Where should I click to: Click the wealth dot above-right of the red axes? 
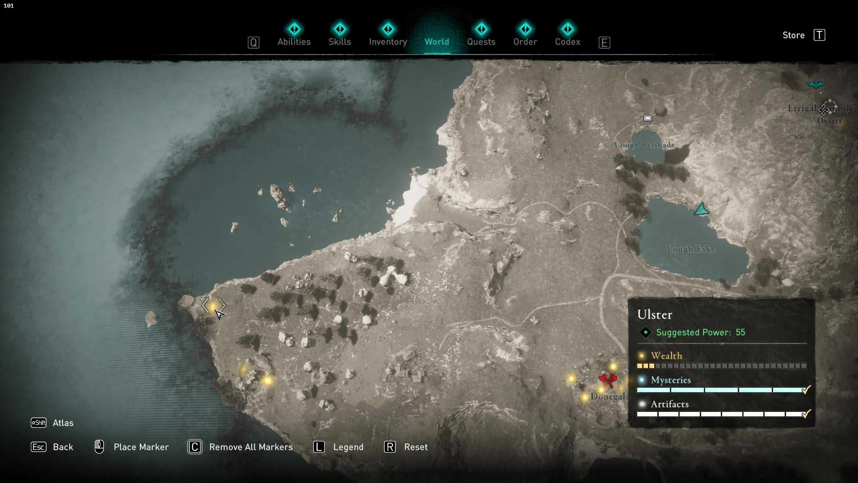(613, 367)
